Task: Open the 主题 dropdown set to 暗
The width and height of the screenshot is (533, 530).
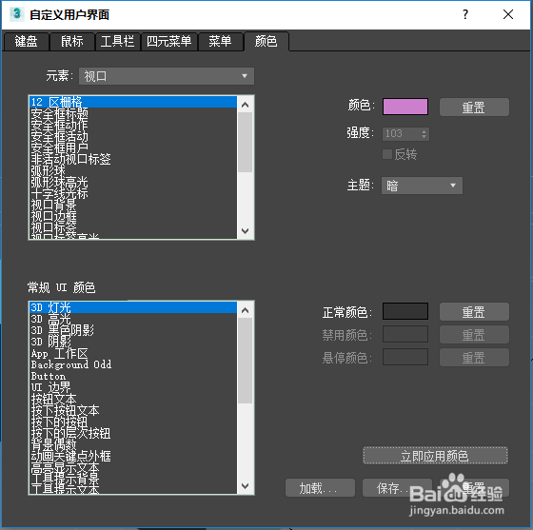Action: click(422, 186)
